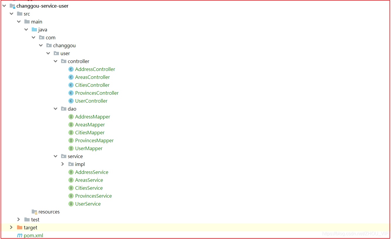Select CitiesController class name
Screen dimensions: 391x239
pos(92,85)
